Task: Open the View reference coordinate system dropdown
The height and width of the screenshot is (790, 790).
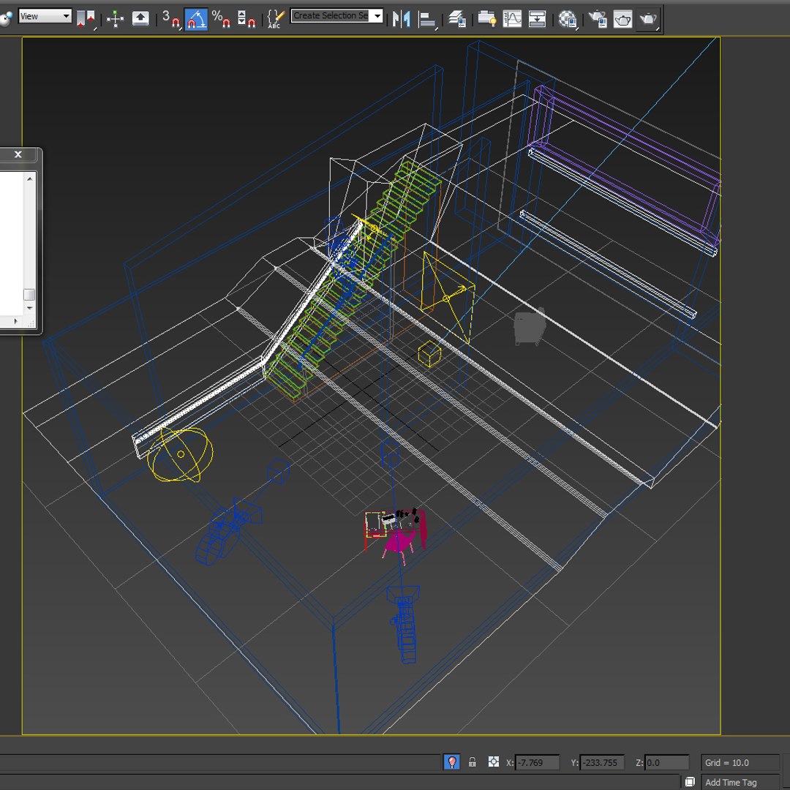Action: coord(45,16)
